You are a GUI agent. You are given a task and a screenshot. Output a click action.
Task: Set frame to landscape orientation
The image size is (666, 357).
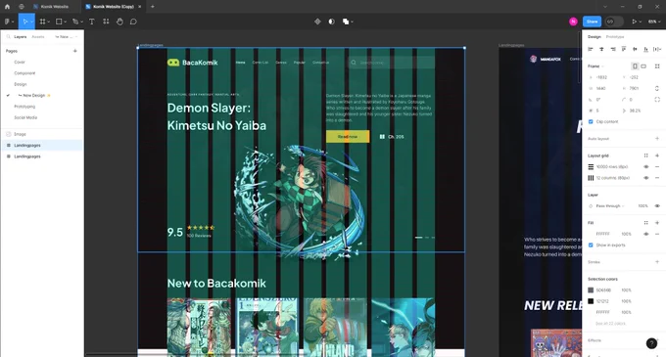[x=643, y=67]
